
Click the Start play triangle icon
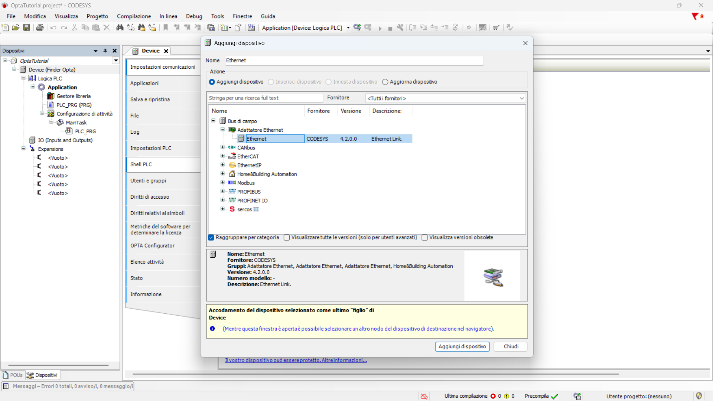[380, 28]
